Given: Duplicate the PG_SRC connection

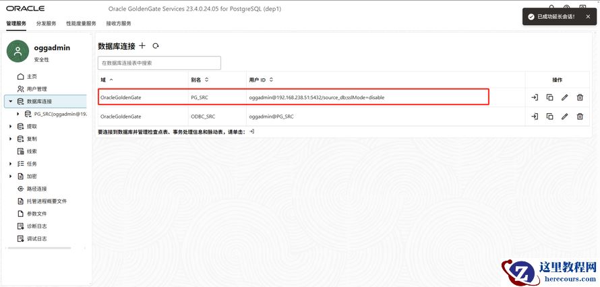Looking at the screenshot, I should [x=550, y=98].
